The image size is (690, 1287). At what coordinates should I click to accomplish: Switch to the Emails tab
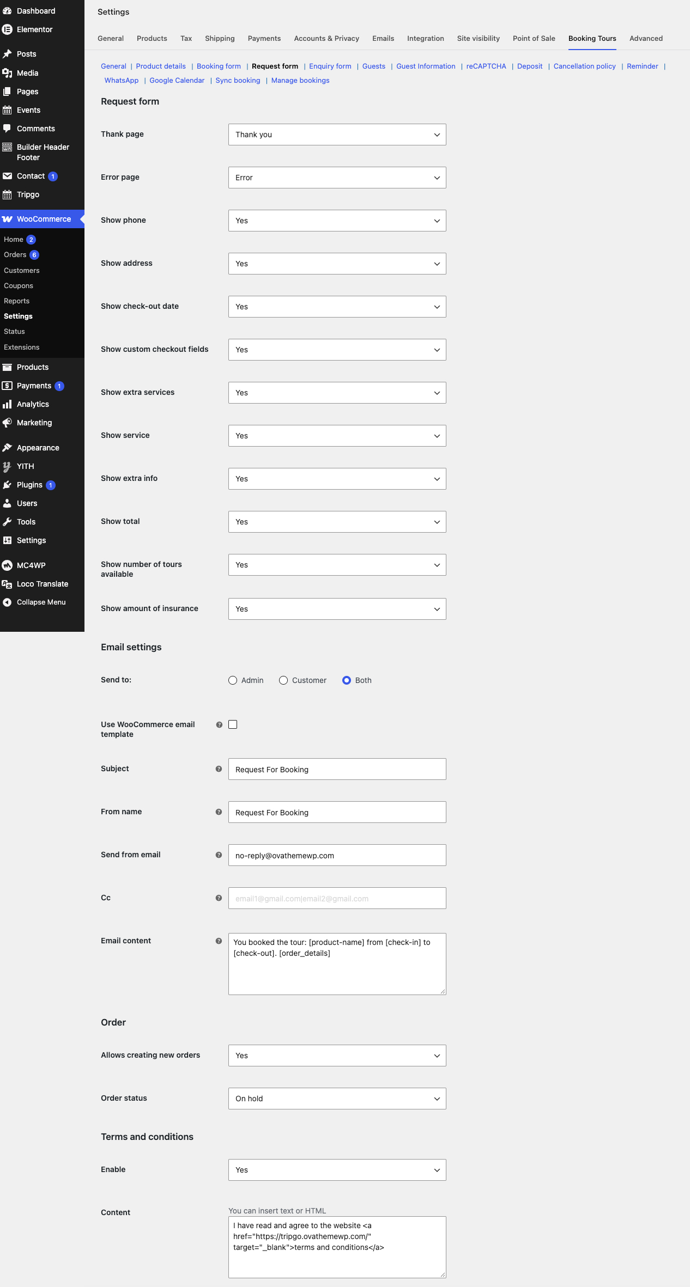pyautogui.click(x=383, y=39)
